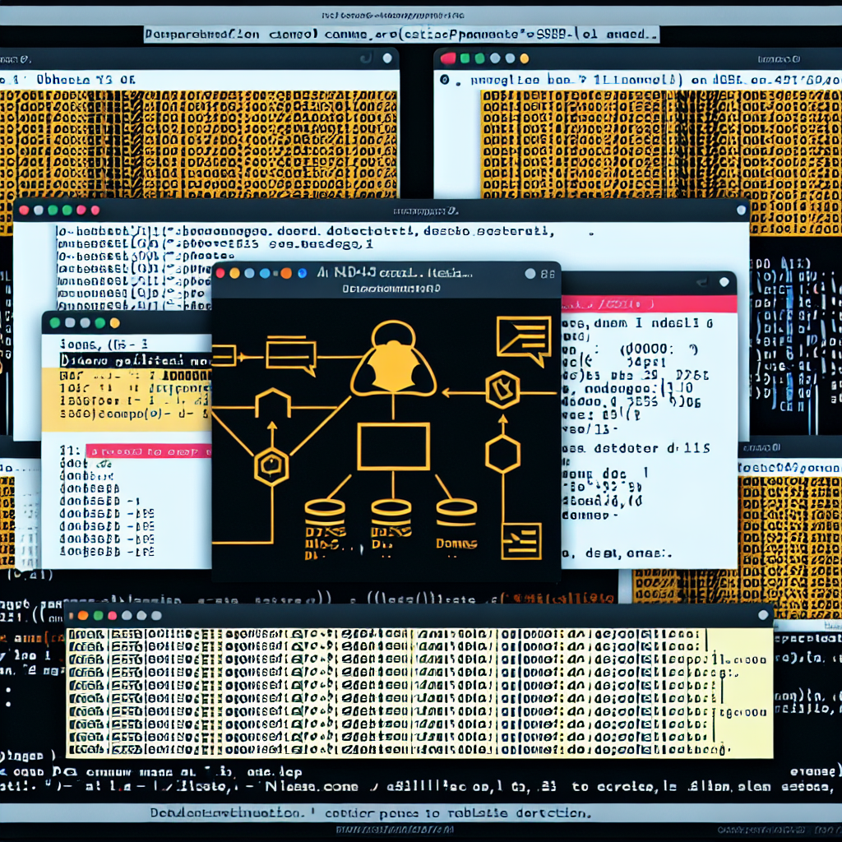
Task: Click the central rectangle node in diagram
Action: point(393,446)
